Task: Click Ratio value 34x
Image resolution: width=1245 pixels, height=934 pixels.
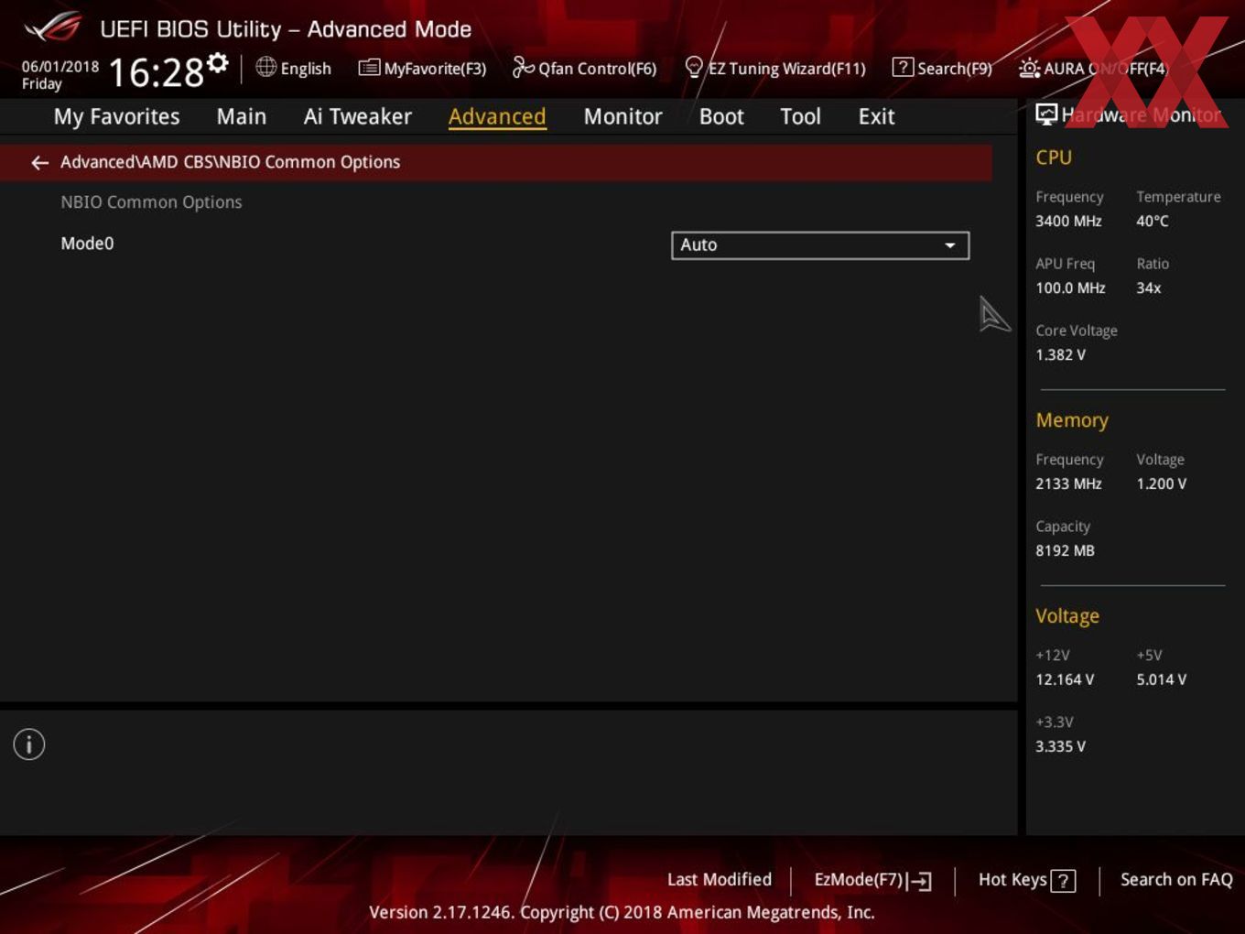Action: [1149, 288]
